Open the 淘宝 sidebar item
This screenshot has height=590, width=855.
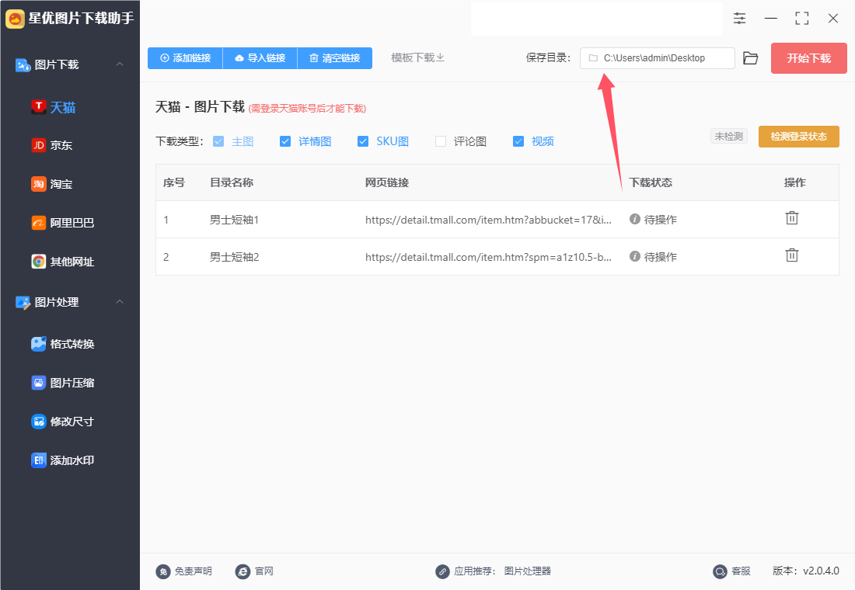70,184
